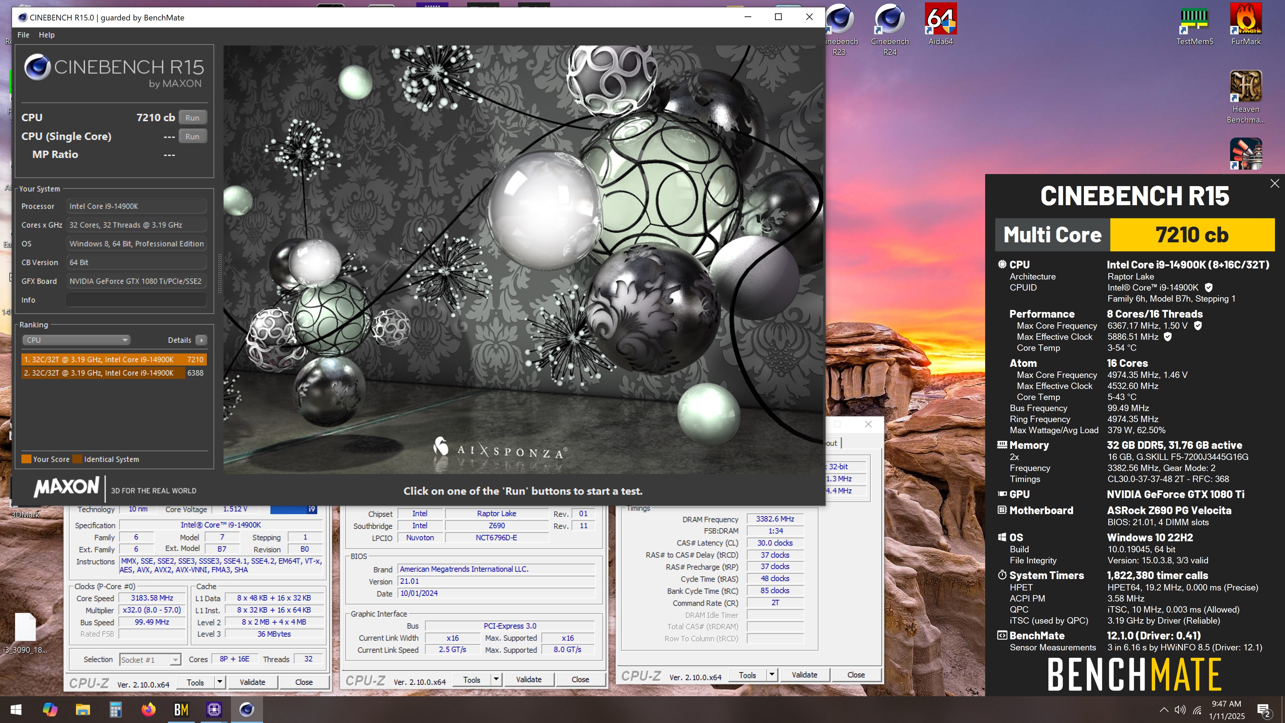Click Close in the CPU-Z window with Socket selection
The image size is (1285, 723).
(x=304, y=682)
